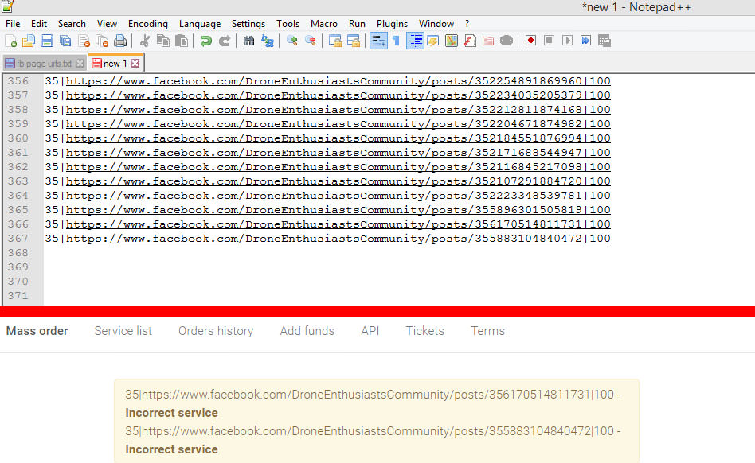Screen dimensions: 755x463
Task: Click the Zoom Out icon
Action: [311, 41]
